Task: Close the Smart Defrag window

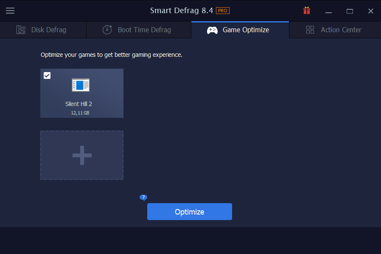Action: click(370, 11)
